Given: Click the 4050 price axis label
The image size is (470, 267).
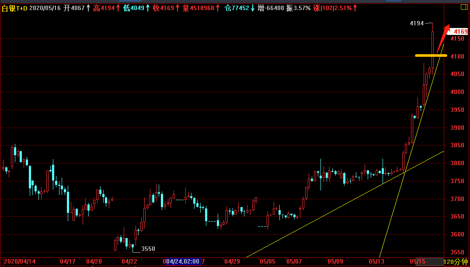Looking at the screenshot, I should 457,74.
